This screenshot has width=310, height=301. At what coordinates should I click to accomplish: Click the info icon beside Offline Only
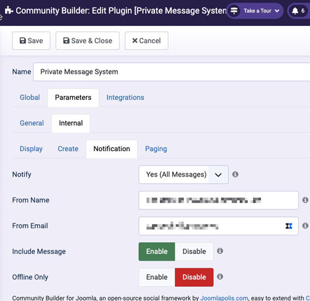coord(220,277)
